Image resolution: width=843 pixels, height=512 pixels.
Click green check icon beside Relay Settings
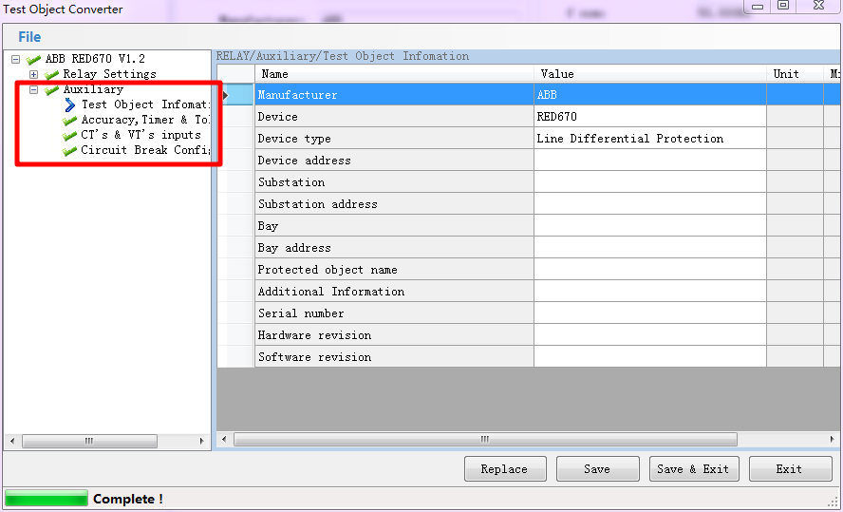51,74
